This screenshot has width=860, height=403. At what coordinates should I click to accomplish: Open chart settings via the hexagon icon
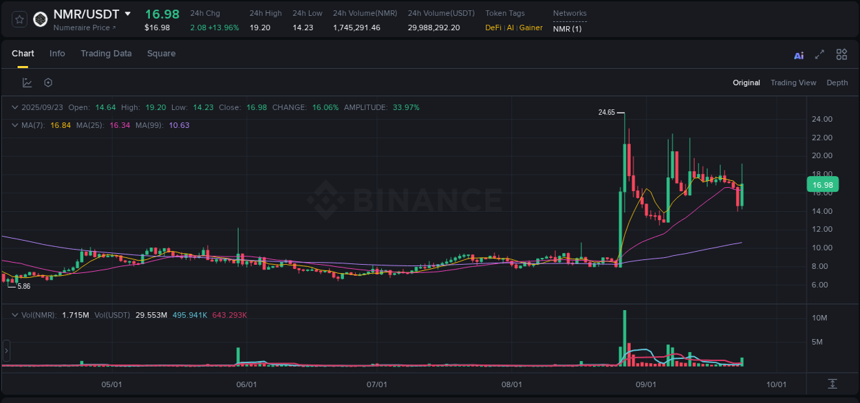[x=47, y=82]
